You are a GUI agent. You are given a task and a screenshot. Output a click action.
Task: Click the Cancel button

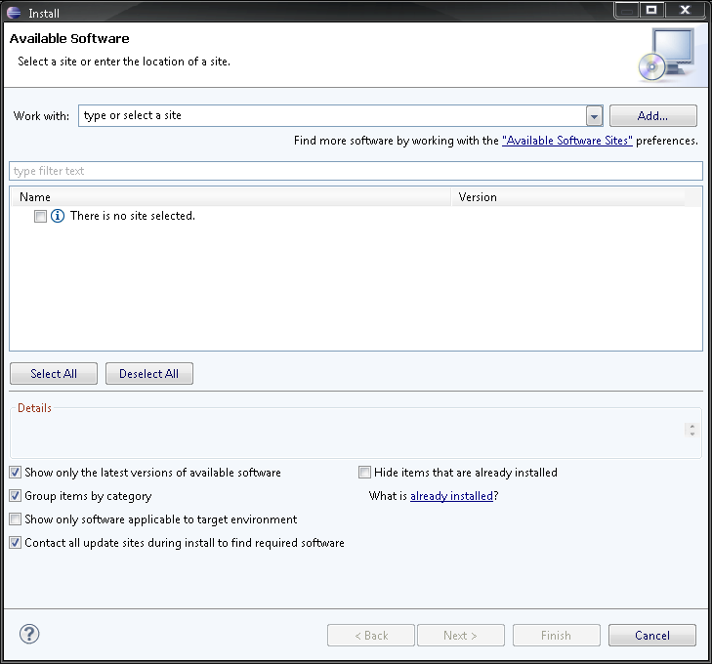coord(652,635)
